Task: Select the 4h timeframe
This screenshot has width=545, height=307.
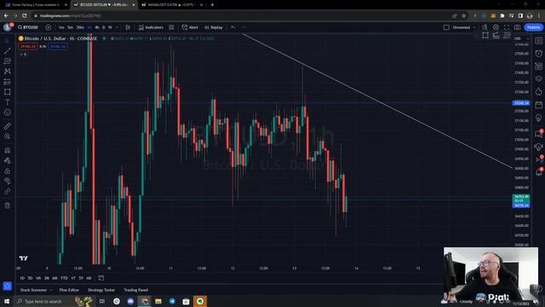Action: 97,27
